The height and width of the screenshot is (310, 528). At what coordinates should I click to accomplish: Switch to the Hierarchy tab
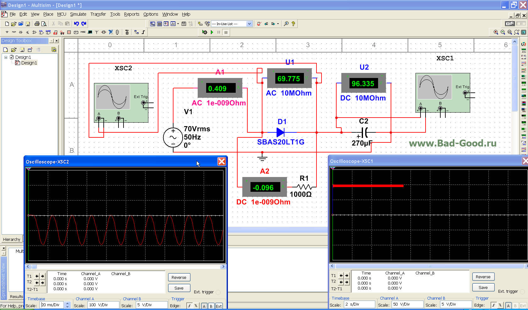[x=12, y=239]
